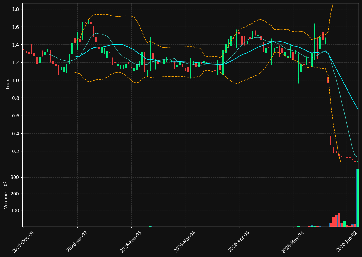This screenshot has height=257, width=362.
Task: Click the 0.2 price axis tick
Action: coord(16,151)
